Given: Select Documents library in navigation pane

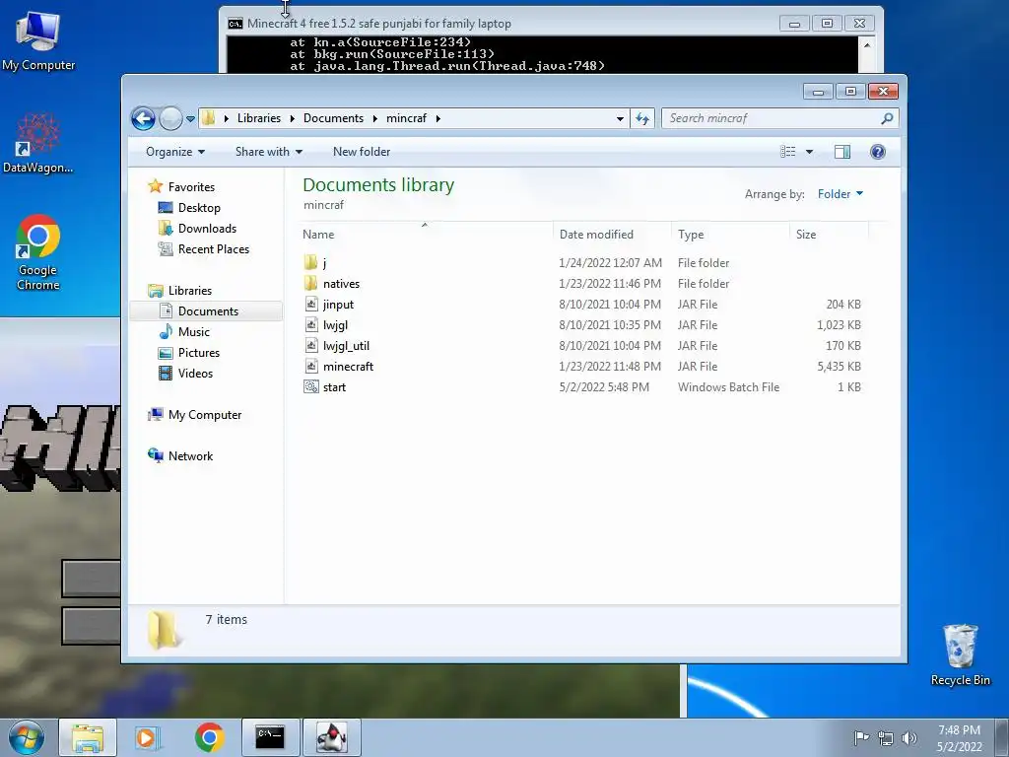Looking at the screenshot, I should [x=208, y=310].
